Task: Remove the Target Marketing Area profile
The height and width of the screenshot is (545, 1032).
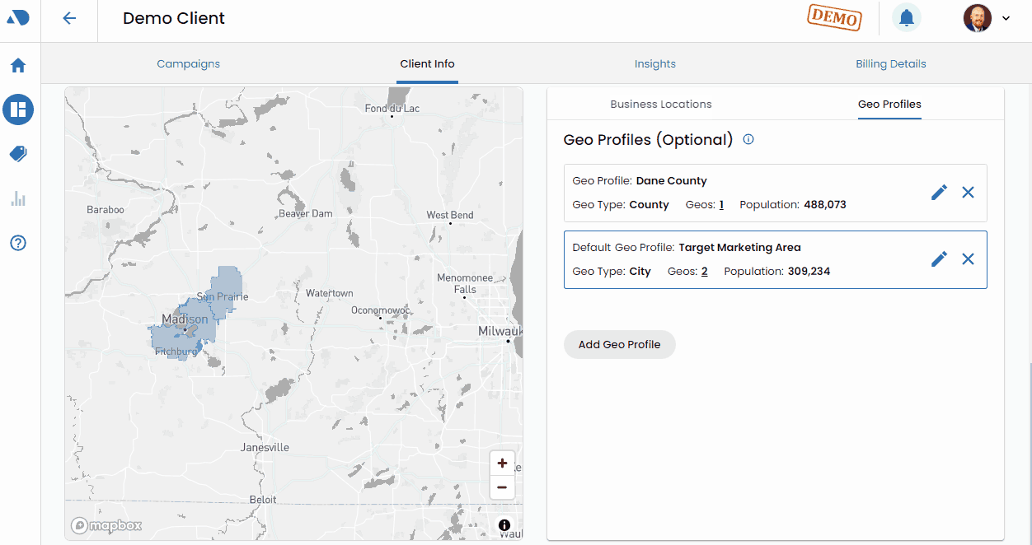Action: [x=968, y=259]
